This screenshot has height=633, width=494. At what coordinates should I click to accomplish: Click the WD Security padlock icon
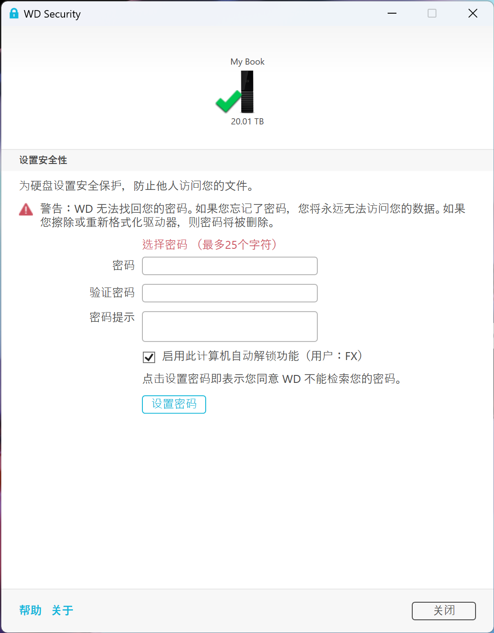(x=14, y=14)
